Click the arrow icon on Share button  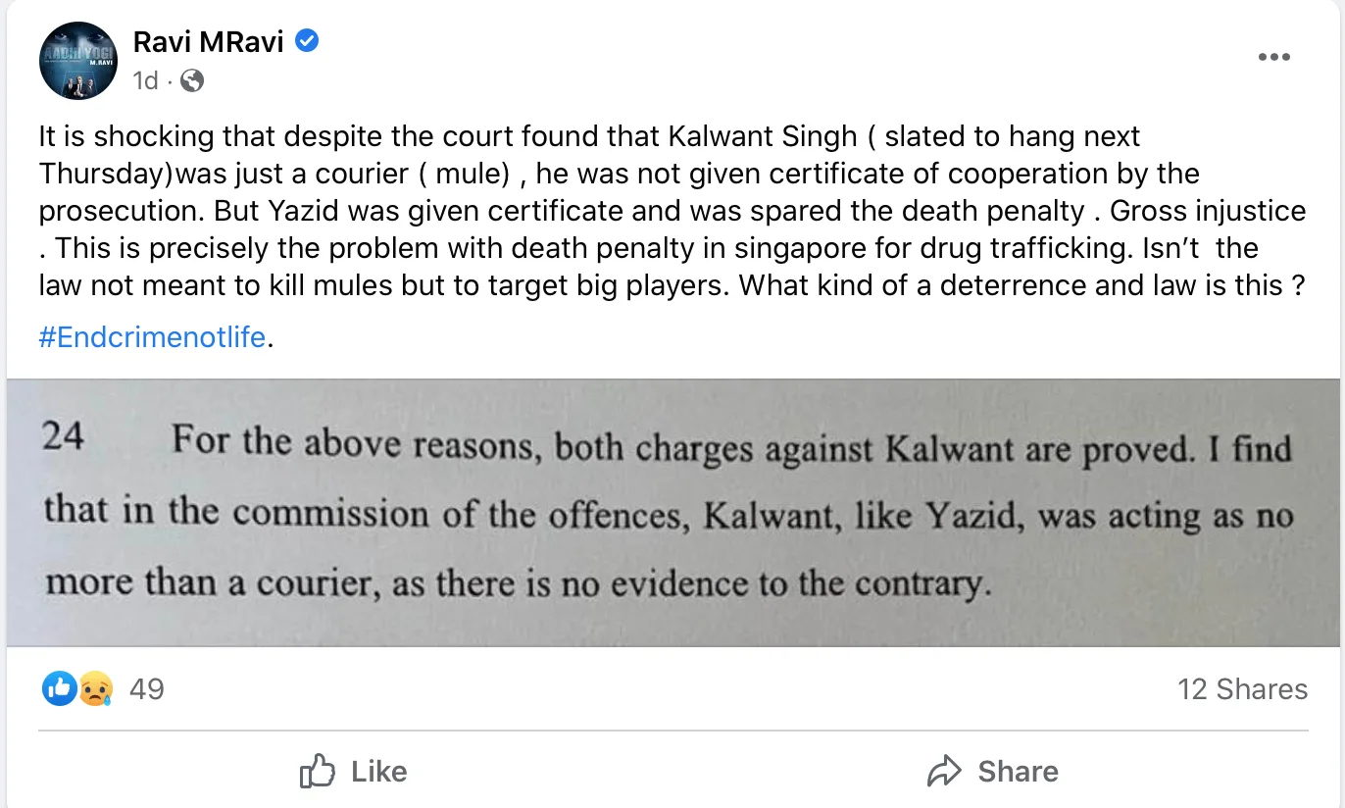[x=945, y=772]
